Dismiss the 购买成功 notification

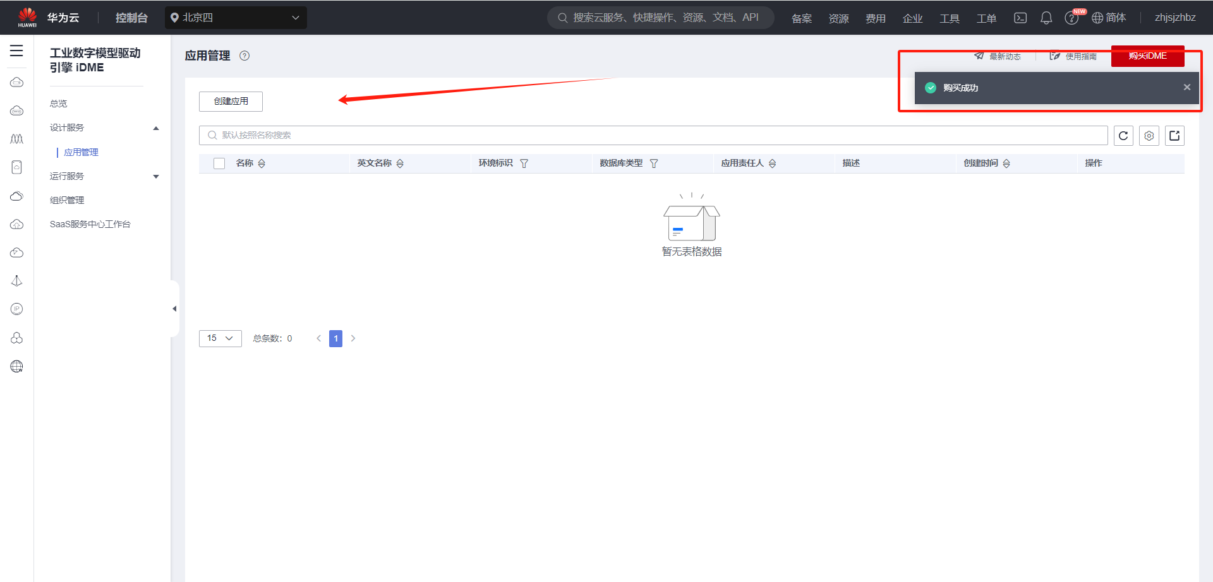point(1187,87)
